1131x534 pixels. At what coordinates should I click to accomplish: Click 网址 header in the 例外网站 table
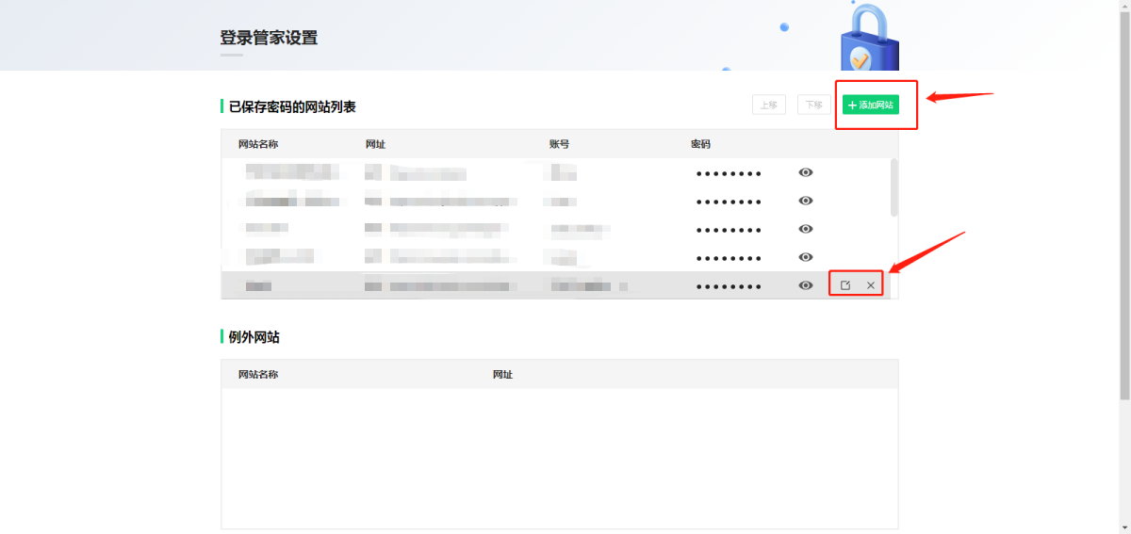coord(502,375)
